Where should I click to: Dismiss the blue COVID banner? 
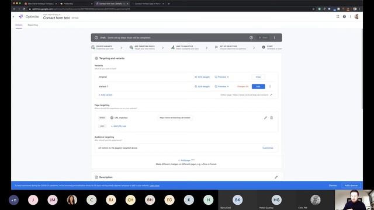click(333, 185)
